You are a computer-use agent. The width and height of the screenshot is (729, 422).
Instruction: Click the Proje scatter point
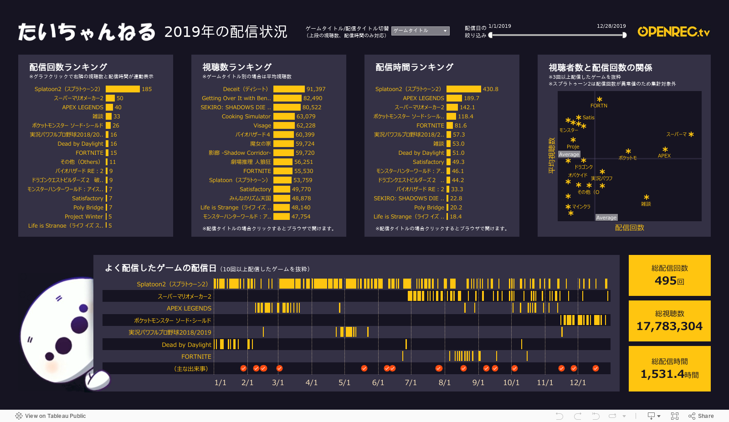tap(573, 140)
